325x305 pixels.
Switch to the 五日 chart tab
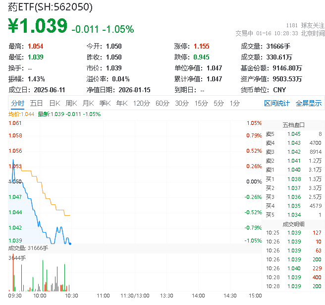click(36, 103)
